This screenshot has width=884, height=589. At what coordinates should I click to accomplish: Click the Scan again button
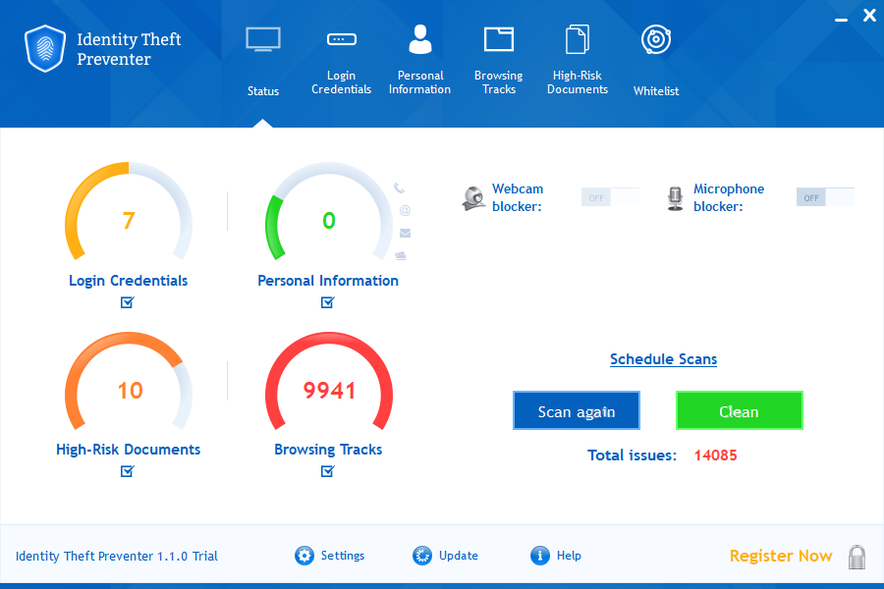point(577,411)
